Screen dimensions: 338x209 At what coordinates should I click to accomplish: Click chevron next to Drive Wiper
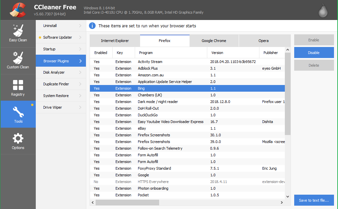coord(80,107)
